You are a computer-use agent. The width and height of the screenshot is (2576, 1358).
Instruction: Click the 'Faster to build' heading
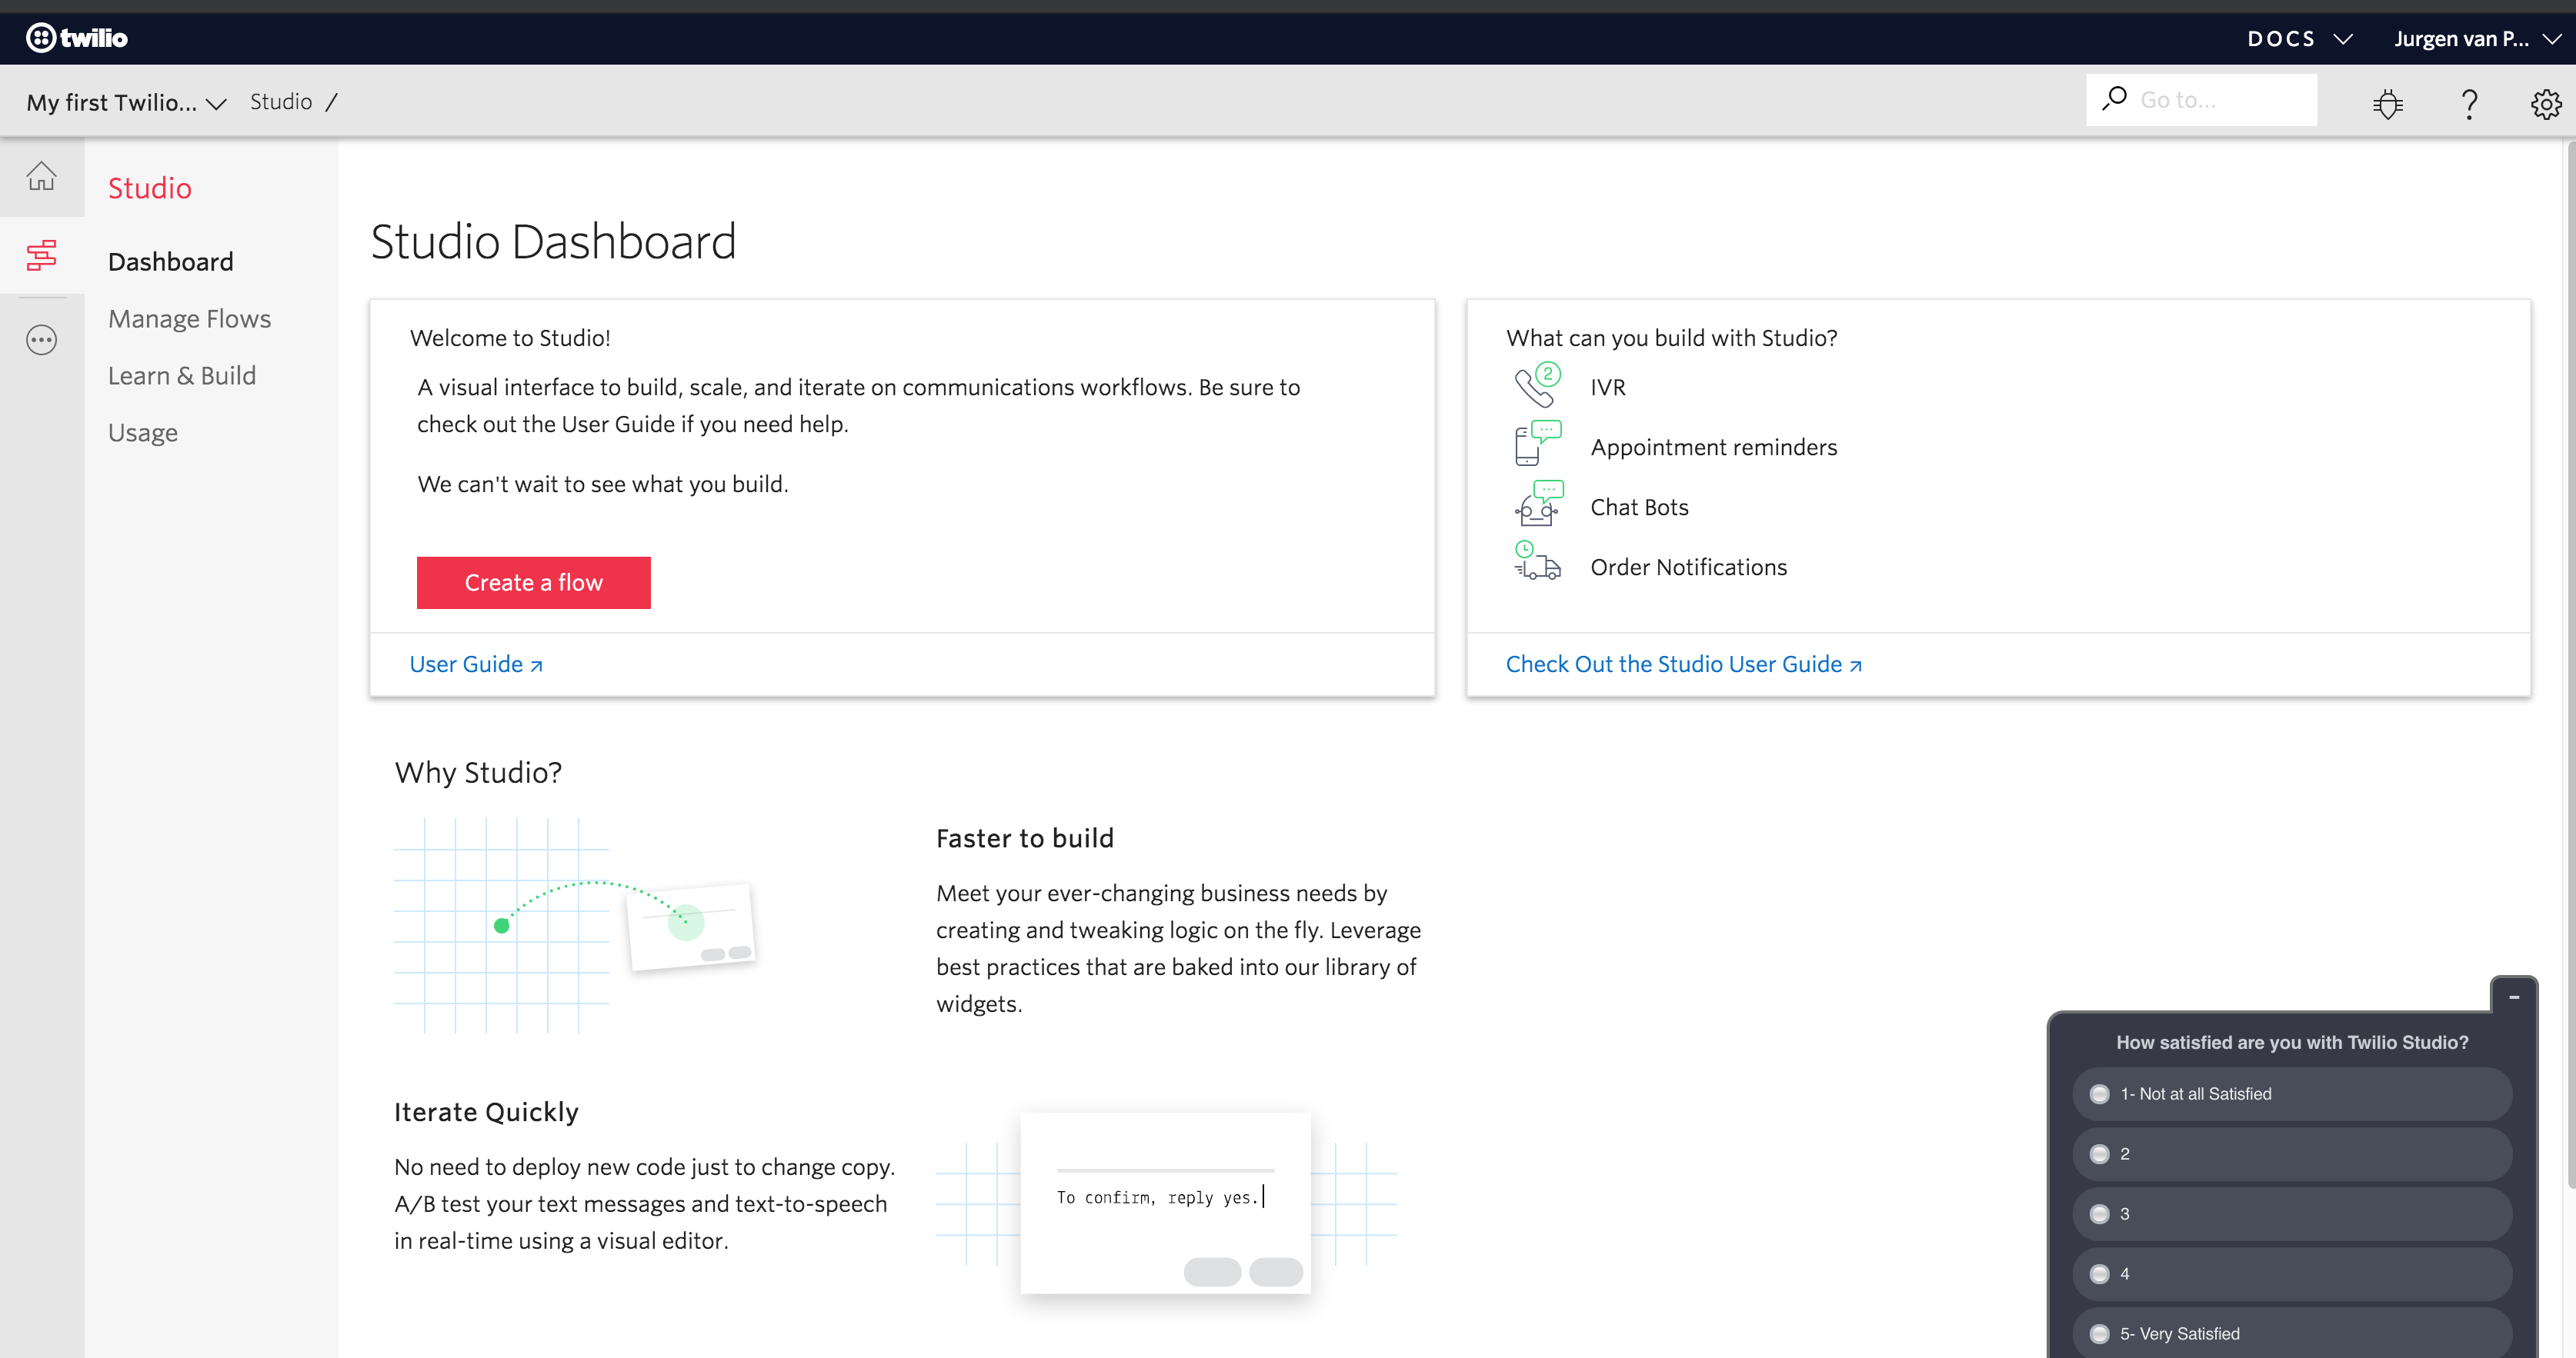point(1024,838)
